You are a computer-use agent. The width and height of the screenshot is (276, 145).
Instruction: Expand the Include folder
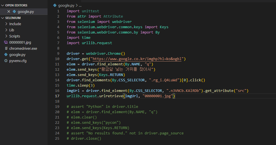coord(6,24)
